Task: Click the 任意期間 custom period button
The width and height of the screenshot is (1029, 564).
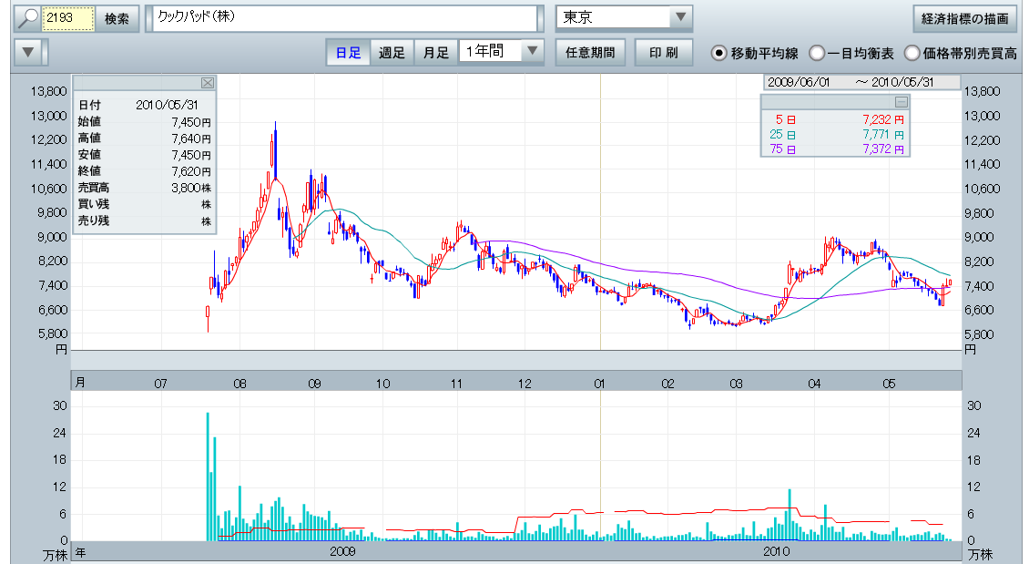Action: [x=590, y=52]
